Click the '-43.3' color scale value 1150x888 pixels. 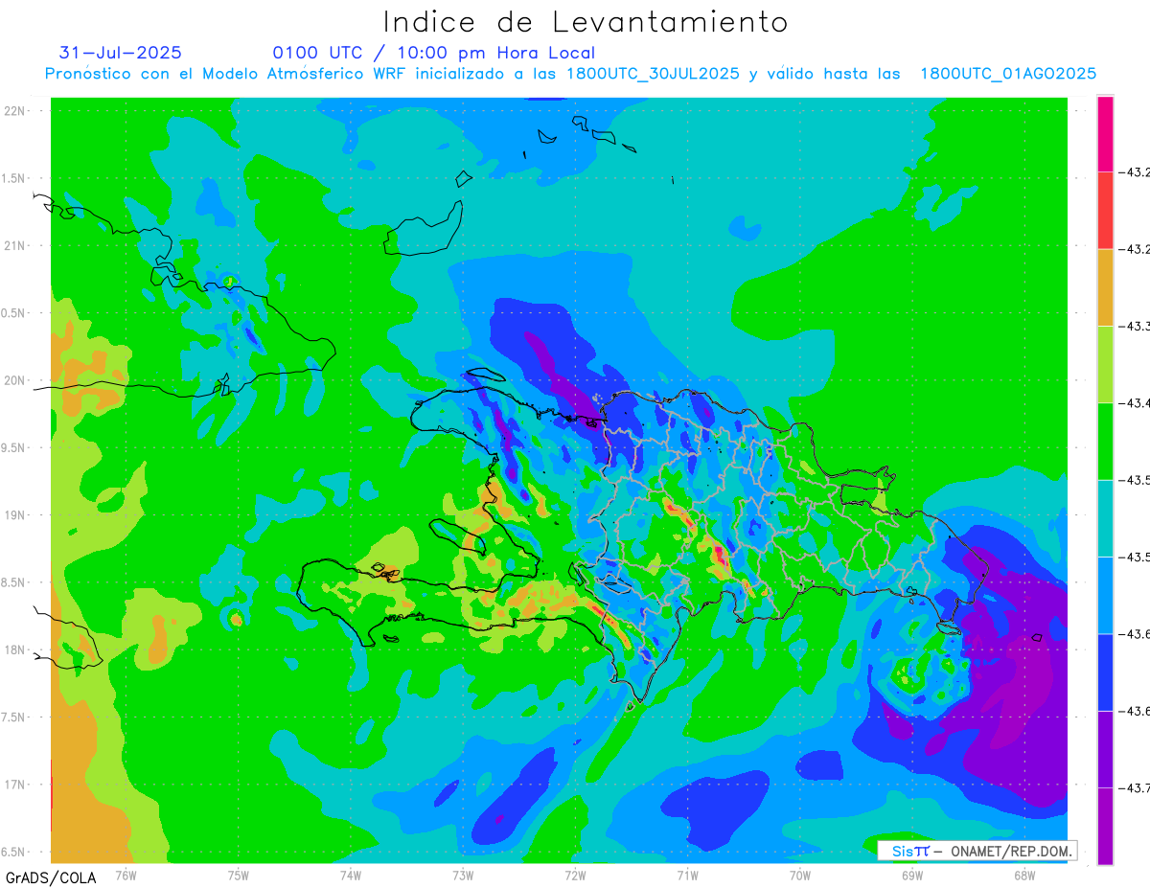tap(1136, 327)
